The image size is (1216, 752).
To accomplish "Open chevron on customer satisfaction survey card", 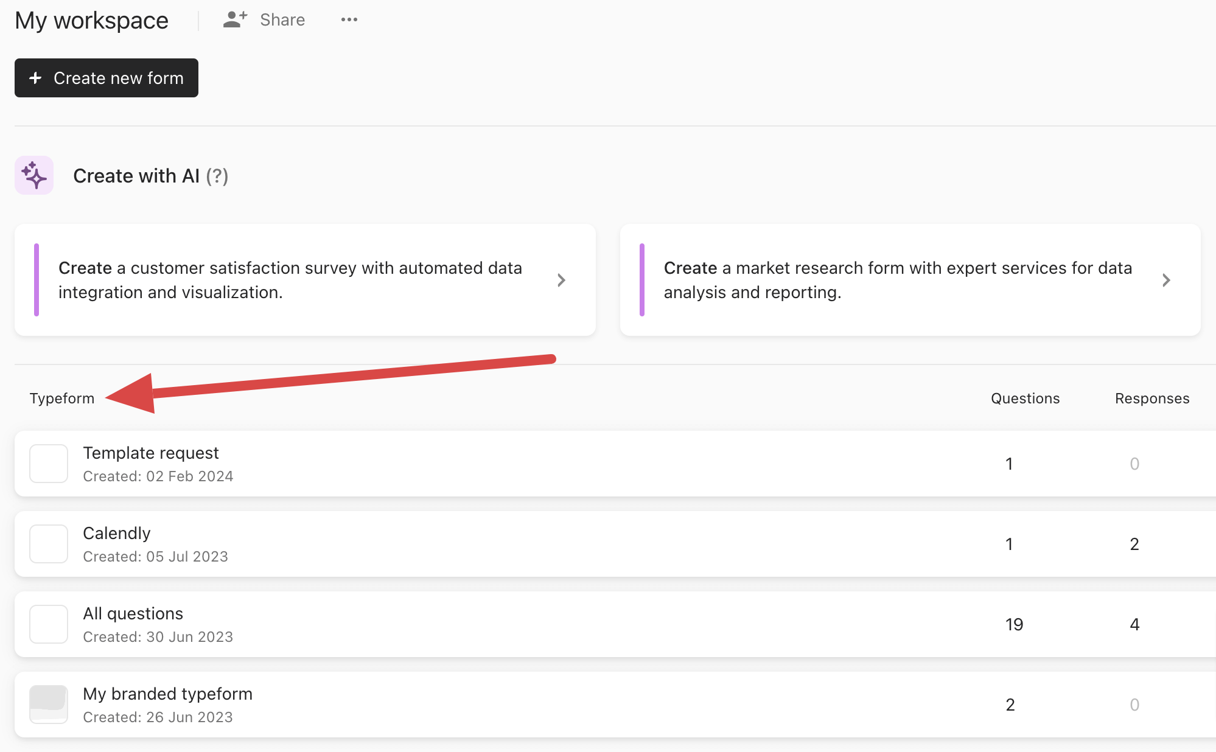I will click(561, 280).
